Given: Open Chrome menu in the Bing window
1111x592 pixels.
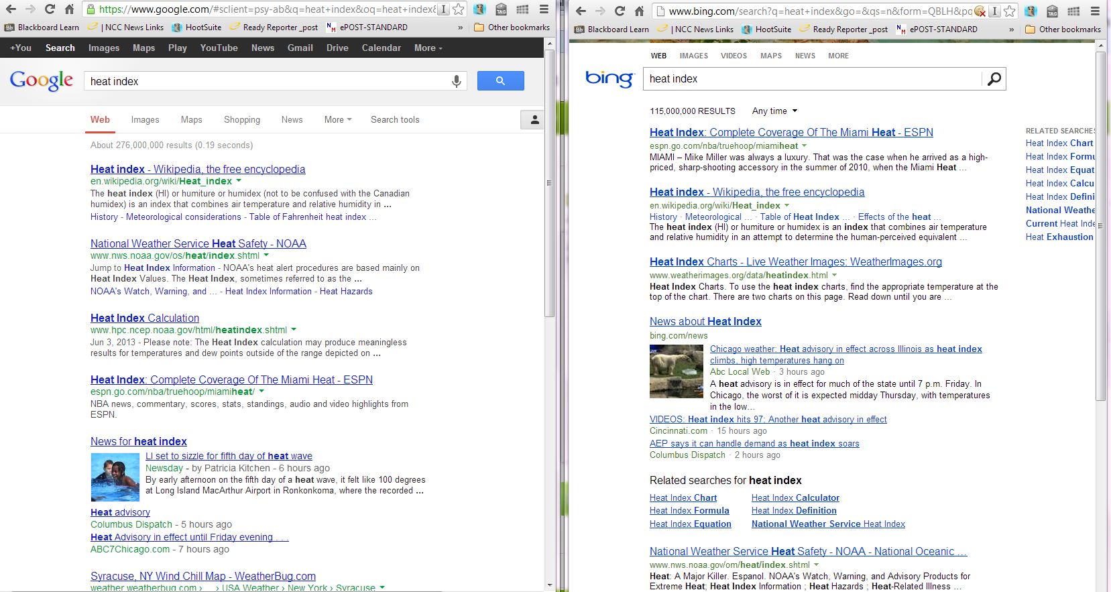Looking at the screenshot, I should (1096, 11).
